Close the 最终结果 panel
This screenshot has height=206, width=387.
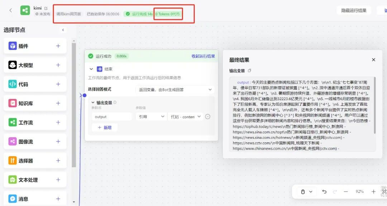click(373, 60)
